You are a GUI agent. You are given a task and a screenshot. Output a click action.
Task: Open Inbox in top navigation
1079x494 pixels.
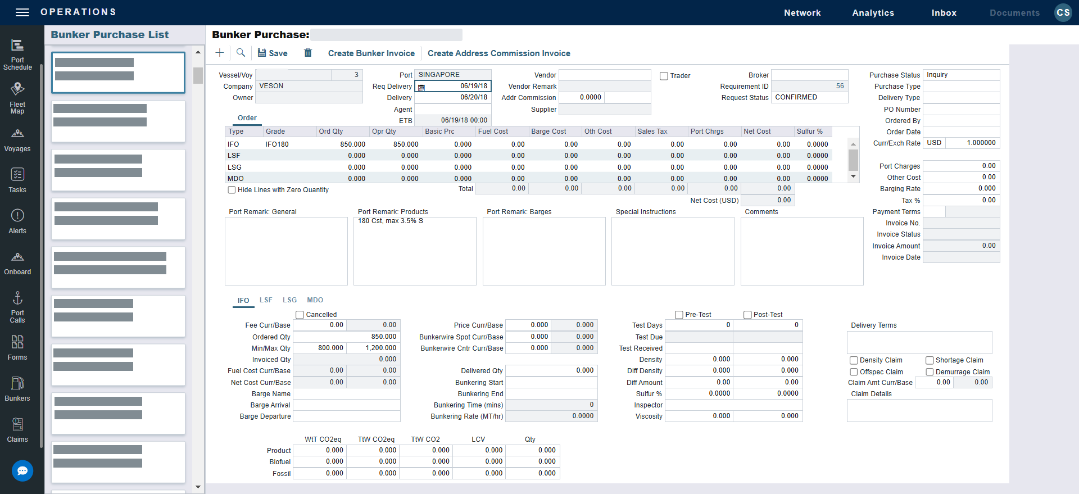[944, 12]
